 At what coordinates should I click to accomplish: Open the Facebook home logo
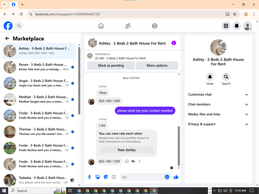click(8, 26)
